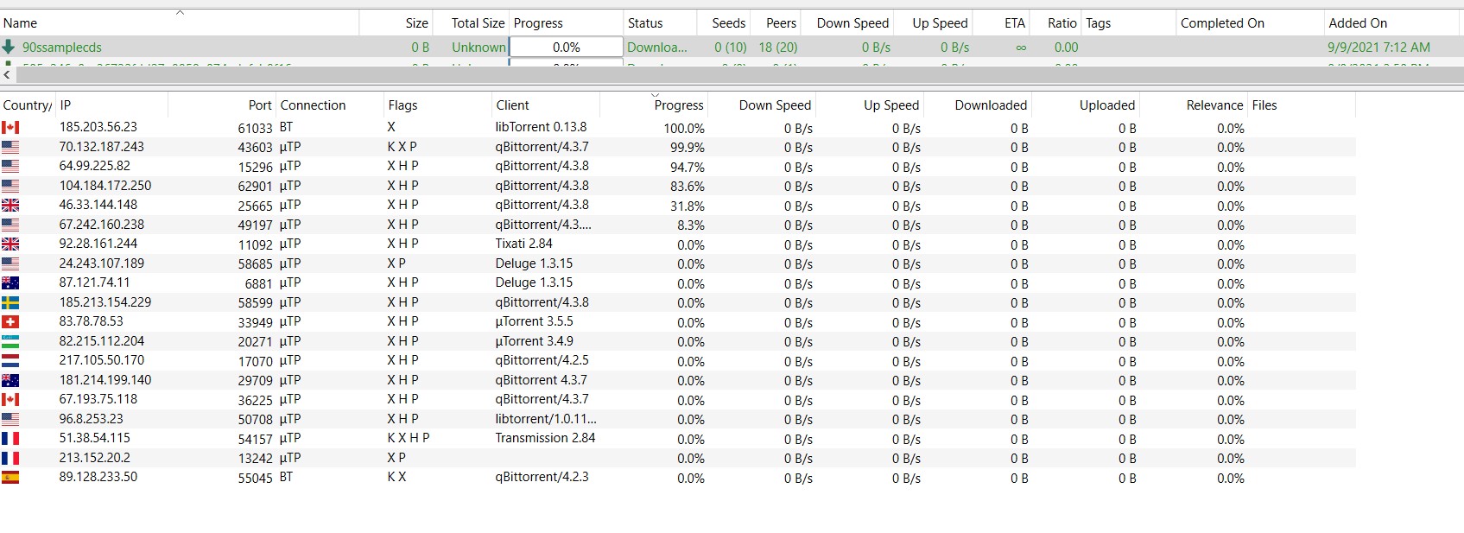Click the Netherlands flag for 217.105.50.170
Image resolution: width=1464 pixels, height=533 pixels.
[x=10, y=360]
